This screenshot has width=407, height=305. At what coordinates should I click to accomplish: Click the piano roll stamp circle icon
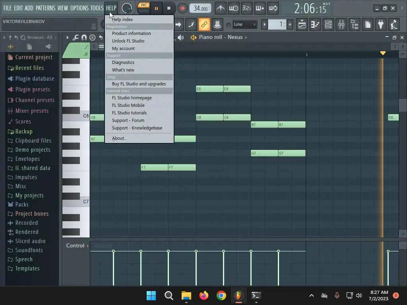coord(92,38)
